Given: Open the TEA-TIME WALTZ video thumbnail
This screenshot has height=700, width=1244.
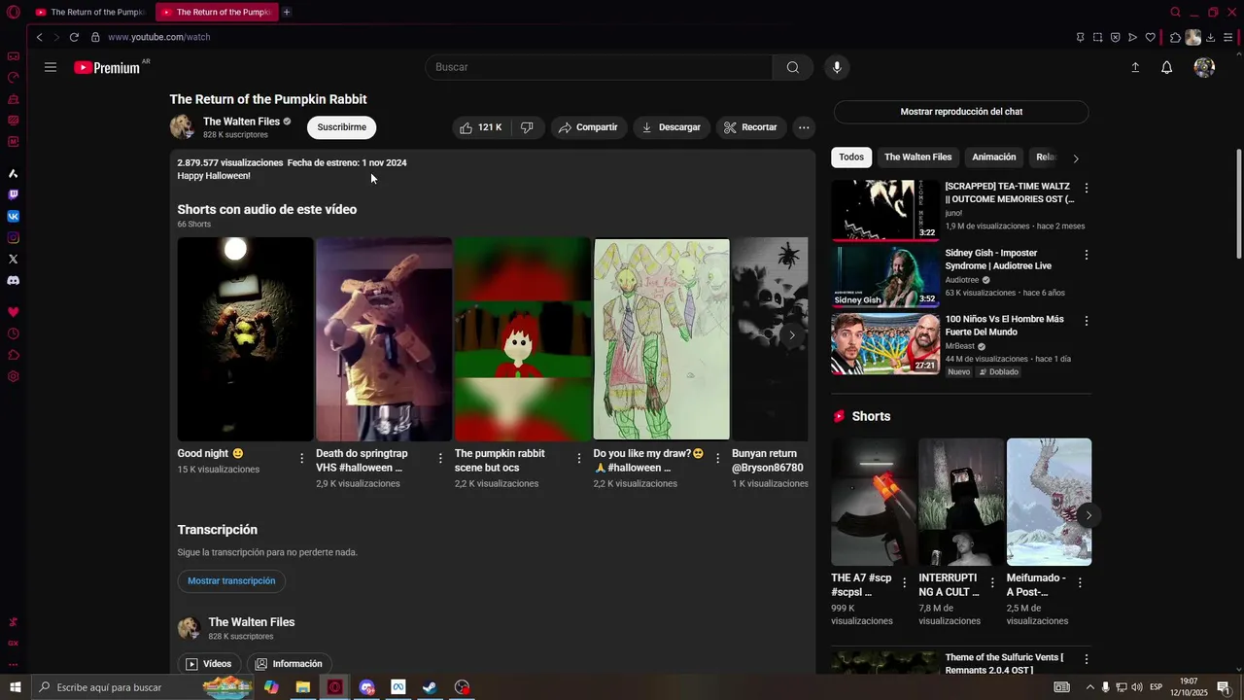Looking at the screenshot, I should [x=885, y=210].
